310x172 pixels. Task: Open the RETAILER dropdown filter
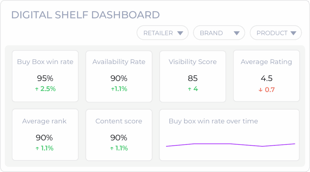[x=163, y=33]
